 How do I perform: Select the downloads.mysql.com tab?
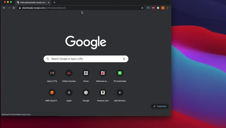pyautogui.click(x=33, y=3)
